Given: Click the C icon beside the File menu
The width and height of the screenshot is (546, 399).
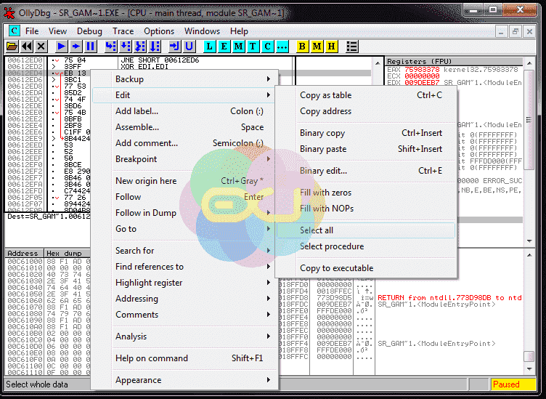Looking at the screenshot, I should coord(14,31).
